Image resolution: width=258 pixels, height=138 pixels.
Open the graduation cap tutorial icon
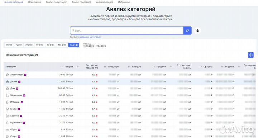pos(197,30)
